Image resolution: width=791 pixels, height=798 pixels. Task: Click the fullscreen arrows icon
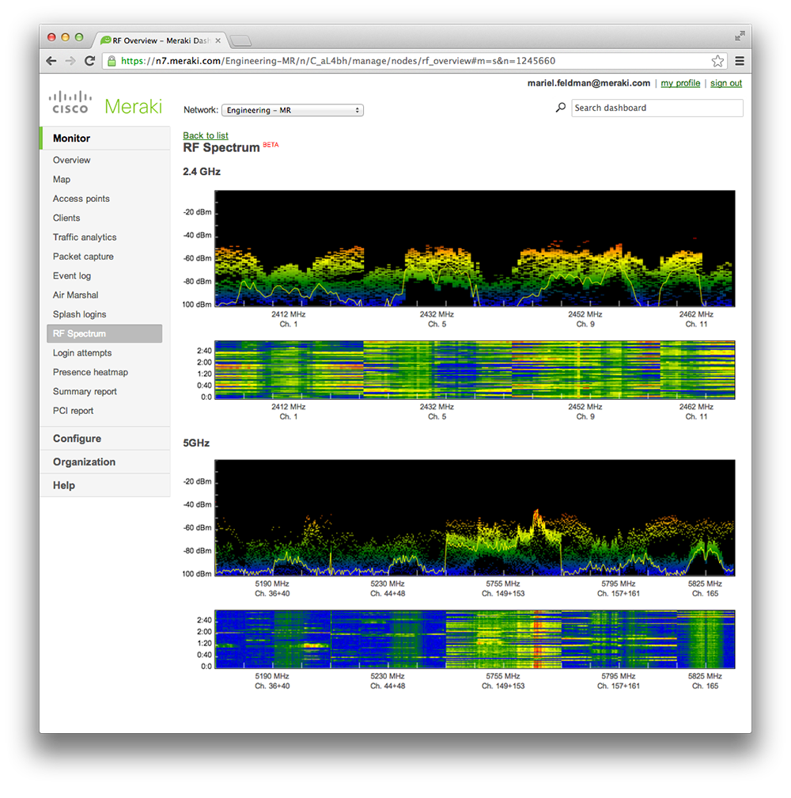pyautogui.click(x=740, y=36)
